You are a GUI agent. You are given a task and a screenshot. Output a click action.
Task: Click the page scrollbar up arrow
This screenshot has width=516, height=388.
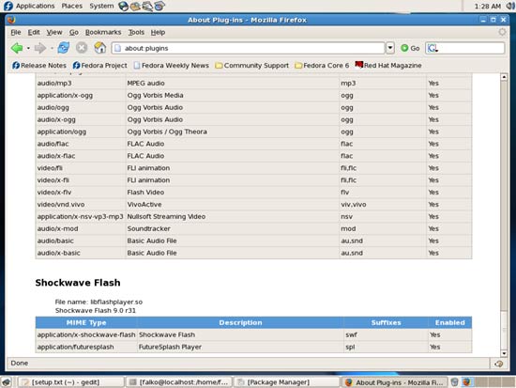coord(504,77)
